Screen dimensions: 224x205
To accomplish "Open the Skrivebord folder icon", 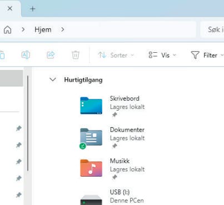I will tap(91, 106).
